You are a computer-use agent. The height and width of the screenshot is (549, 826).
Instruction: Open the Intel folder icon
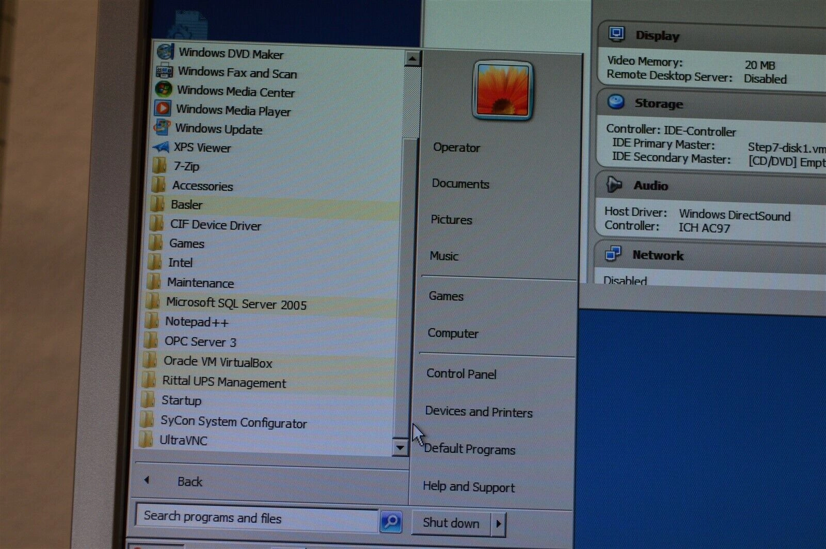point(154,262)
